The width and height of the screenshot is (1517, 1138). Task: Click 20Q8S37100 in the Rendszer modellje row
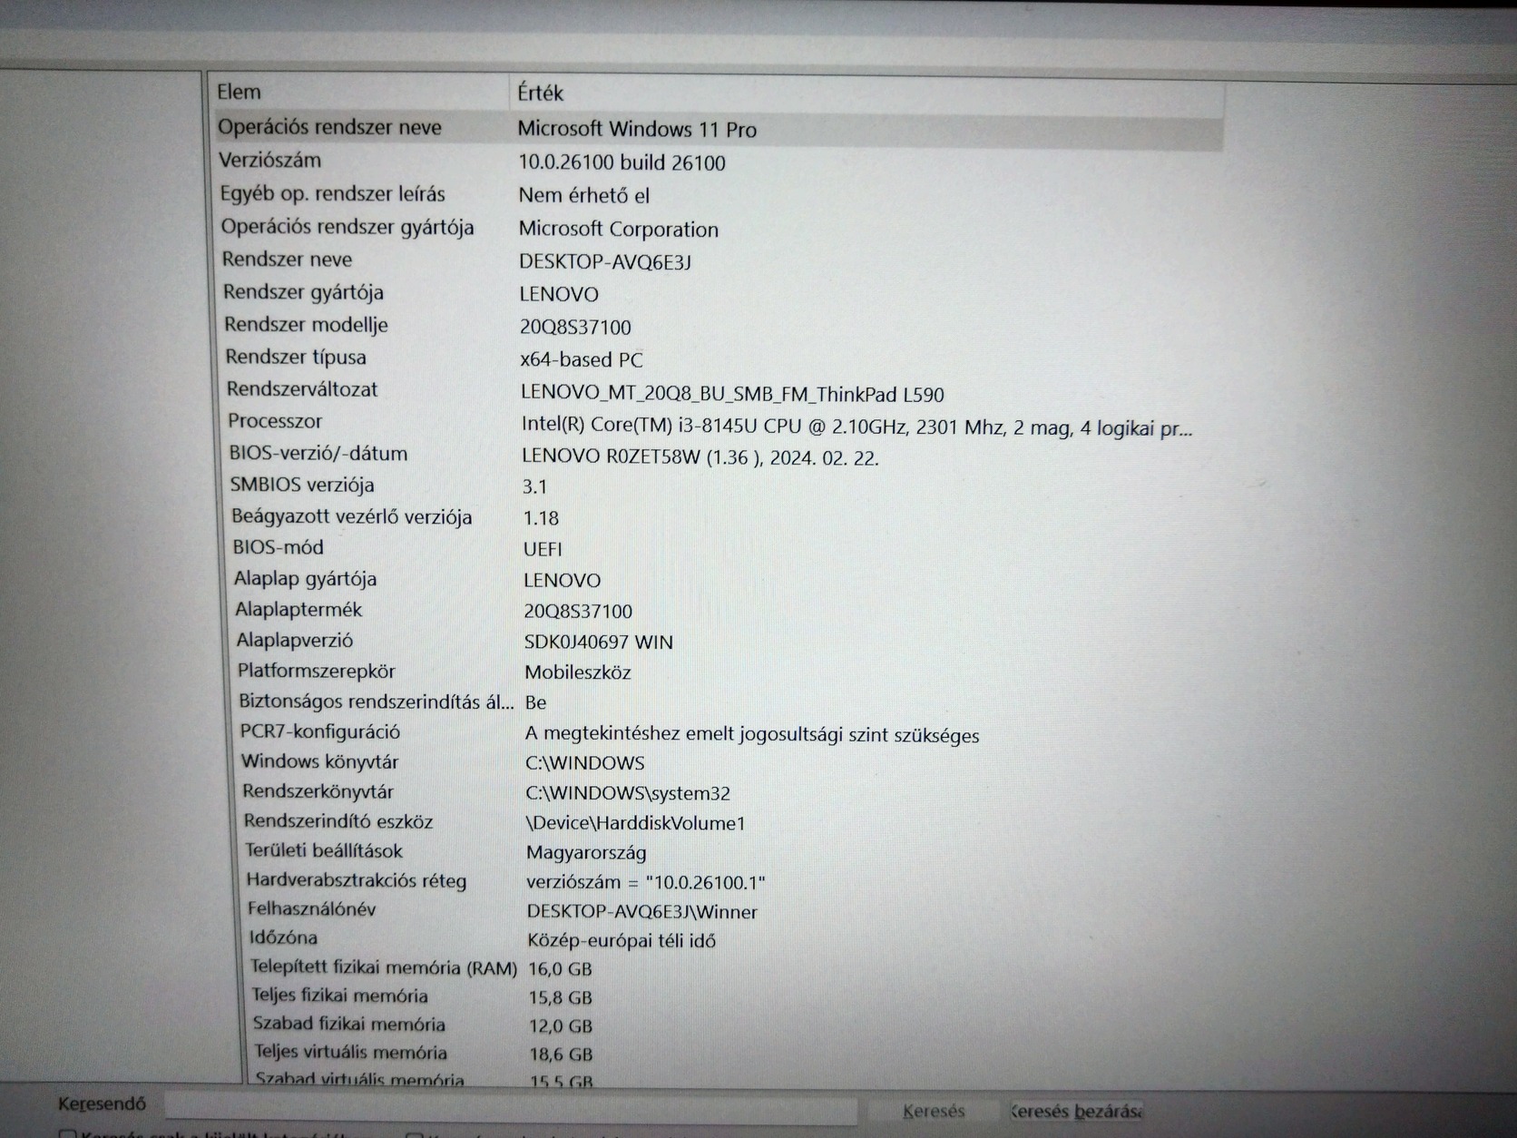(575, 327)
